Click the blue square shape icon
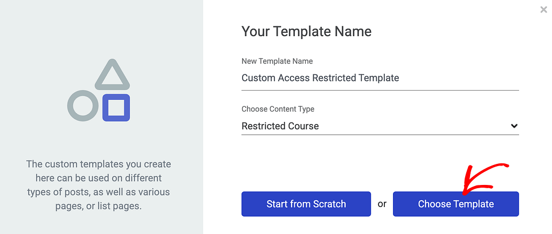This screenshot has width=552, height=234. [116, 108]
